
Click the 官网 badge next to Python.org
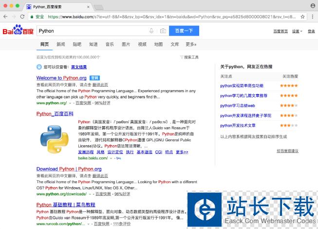[94, 78]
